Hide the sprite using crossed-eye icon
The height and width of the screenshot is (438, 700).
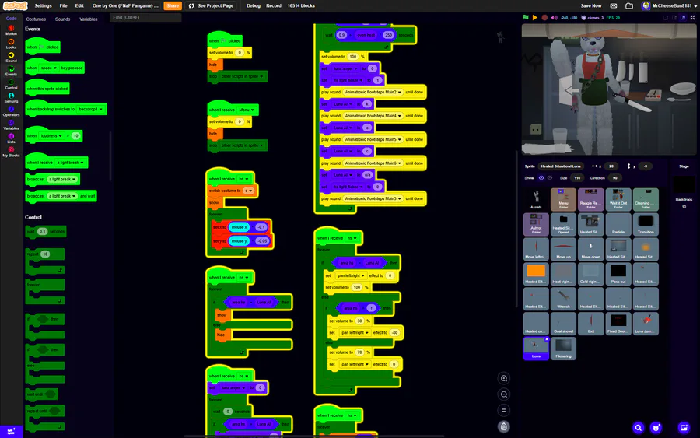[550, 177]
